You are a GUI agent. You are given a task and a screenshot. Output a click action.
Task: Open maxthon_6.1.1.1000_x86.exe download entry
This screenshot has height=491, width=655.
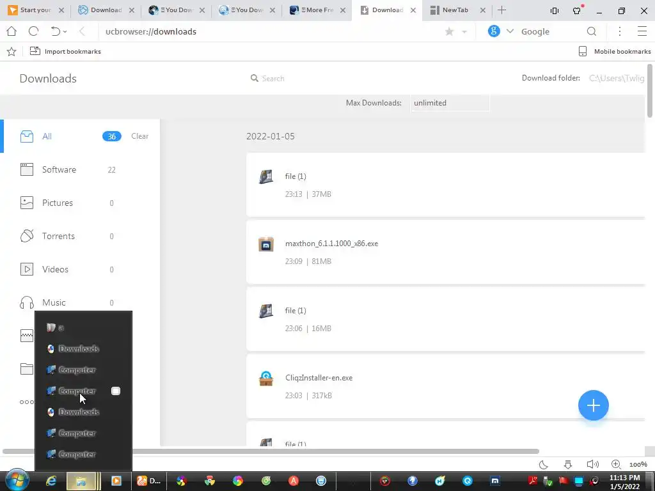[x=446, y=252]
